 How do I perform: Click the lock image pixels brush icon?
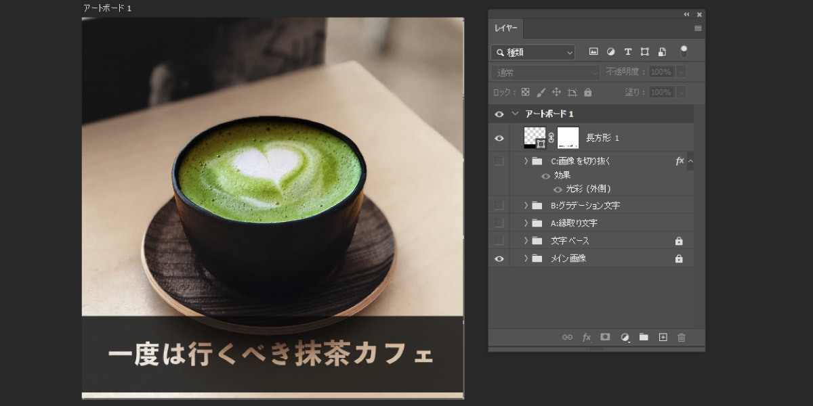click(x=541, y=92)
